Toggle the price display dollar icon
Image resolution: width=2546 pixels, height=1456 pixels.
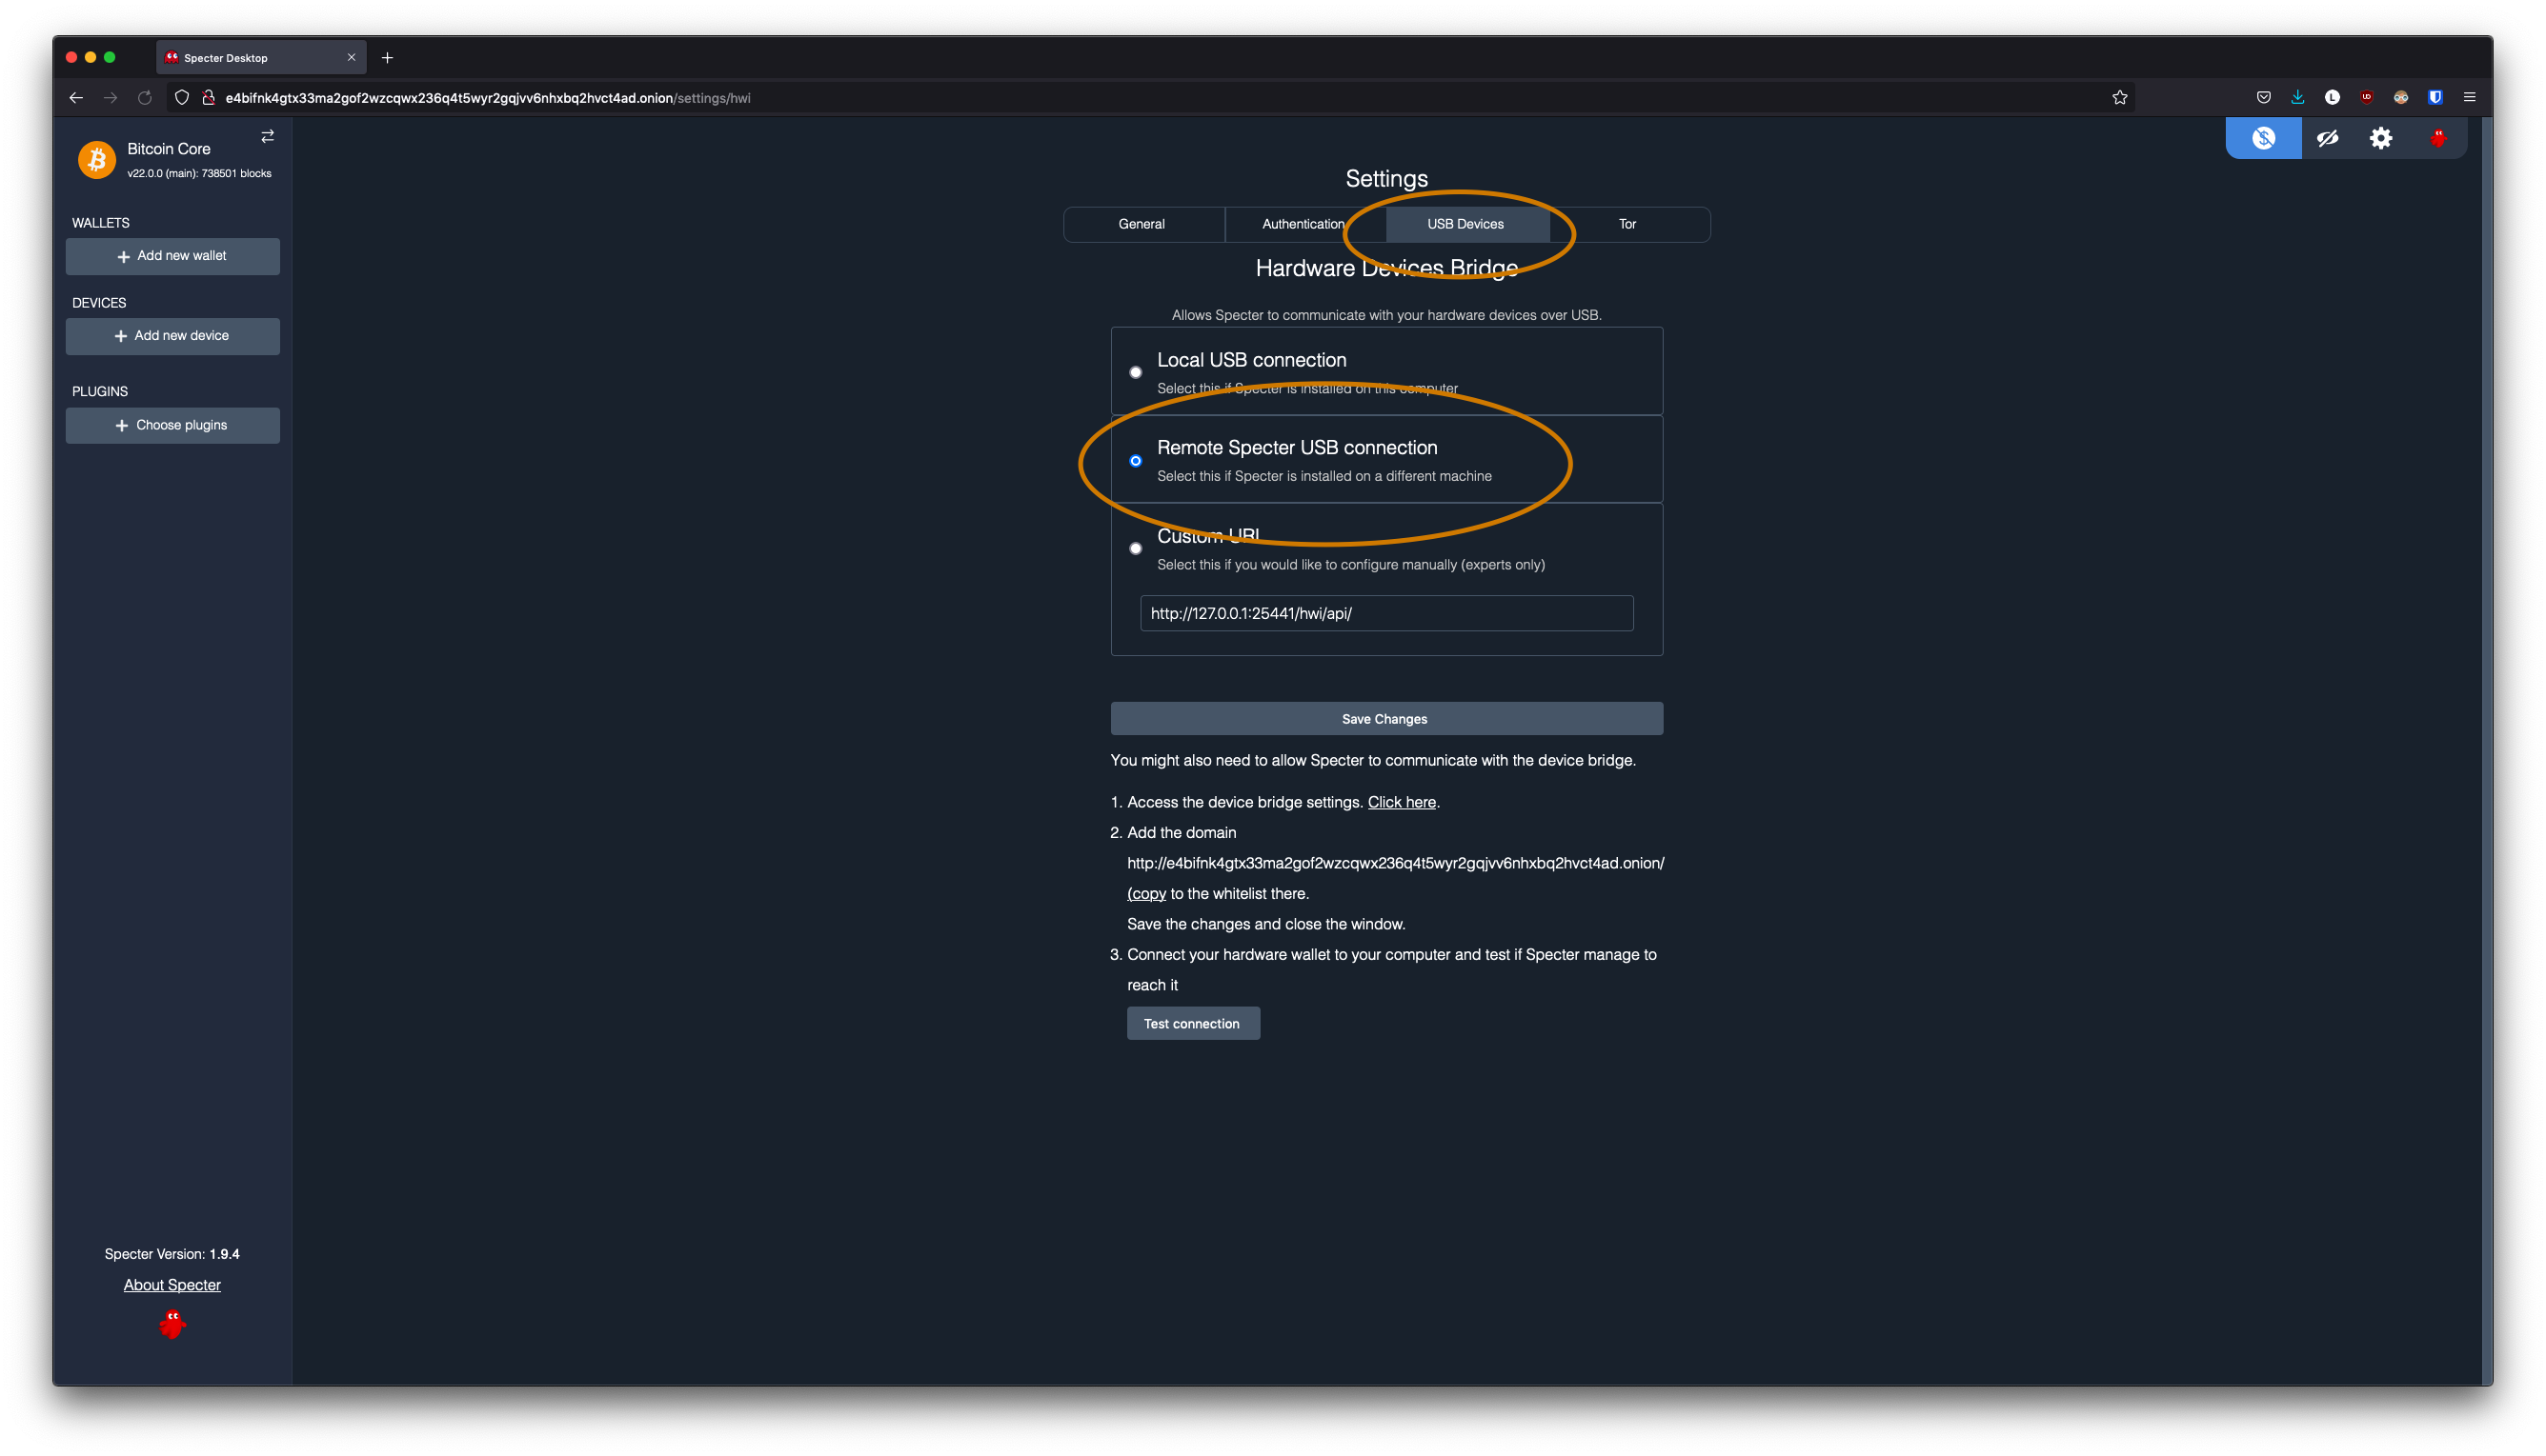point(2263,138)
